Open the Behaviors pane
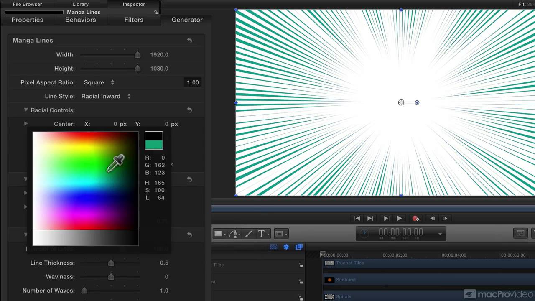This screenshot has height=301, width=535. [x=80, y=20]
